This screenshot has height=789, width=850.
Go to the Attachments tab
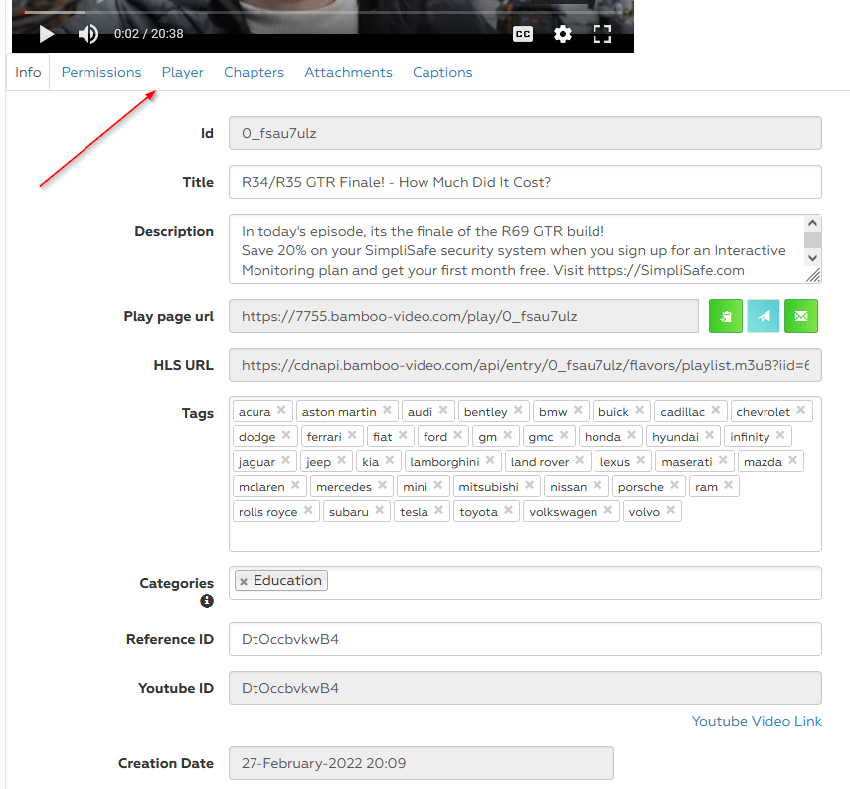pyautogui.click(x=348, y=73)
